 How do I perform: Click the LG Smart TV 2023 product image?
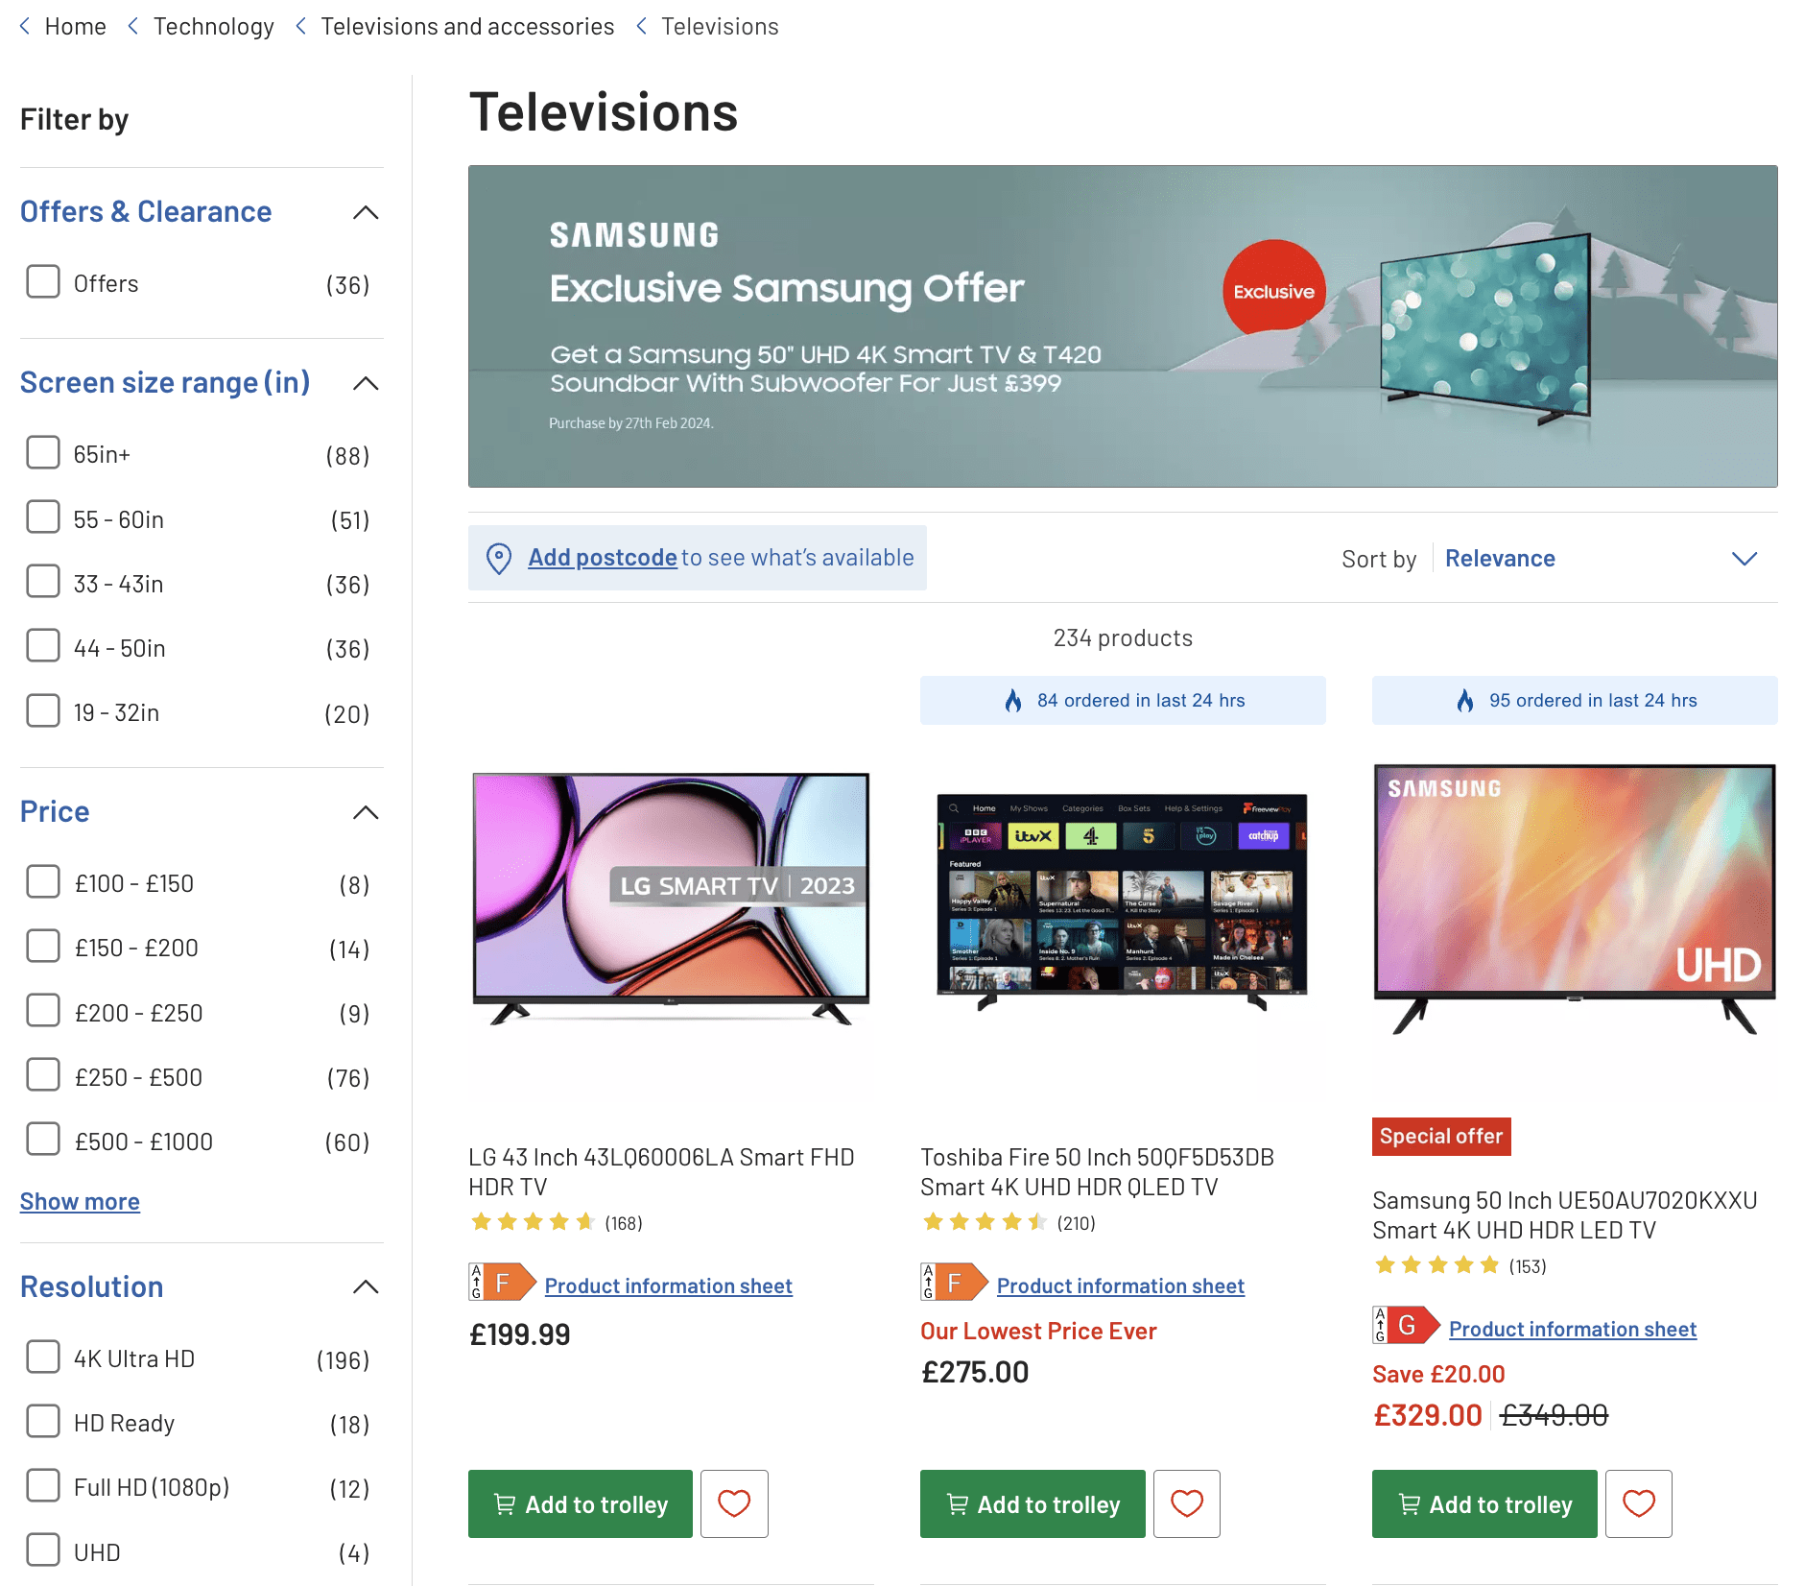(x=671, y=899)
